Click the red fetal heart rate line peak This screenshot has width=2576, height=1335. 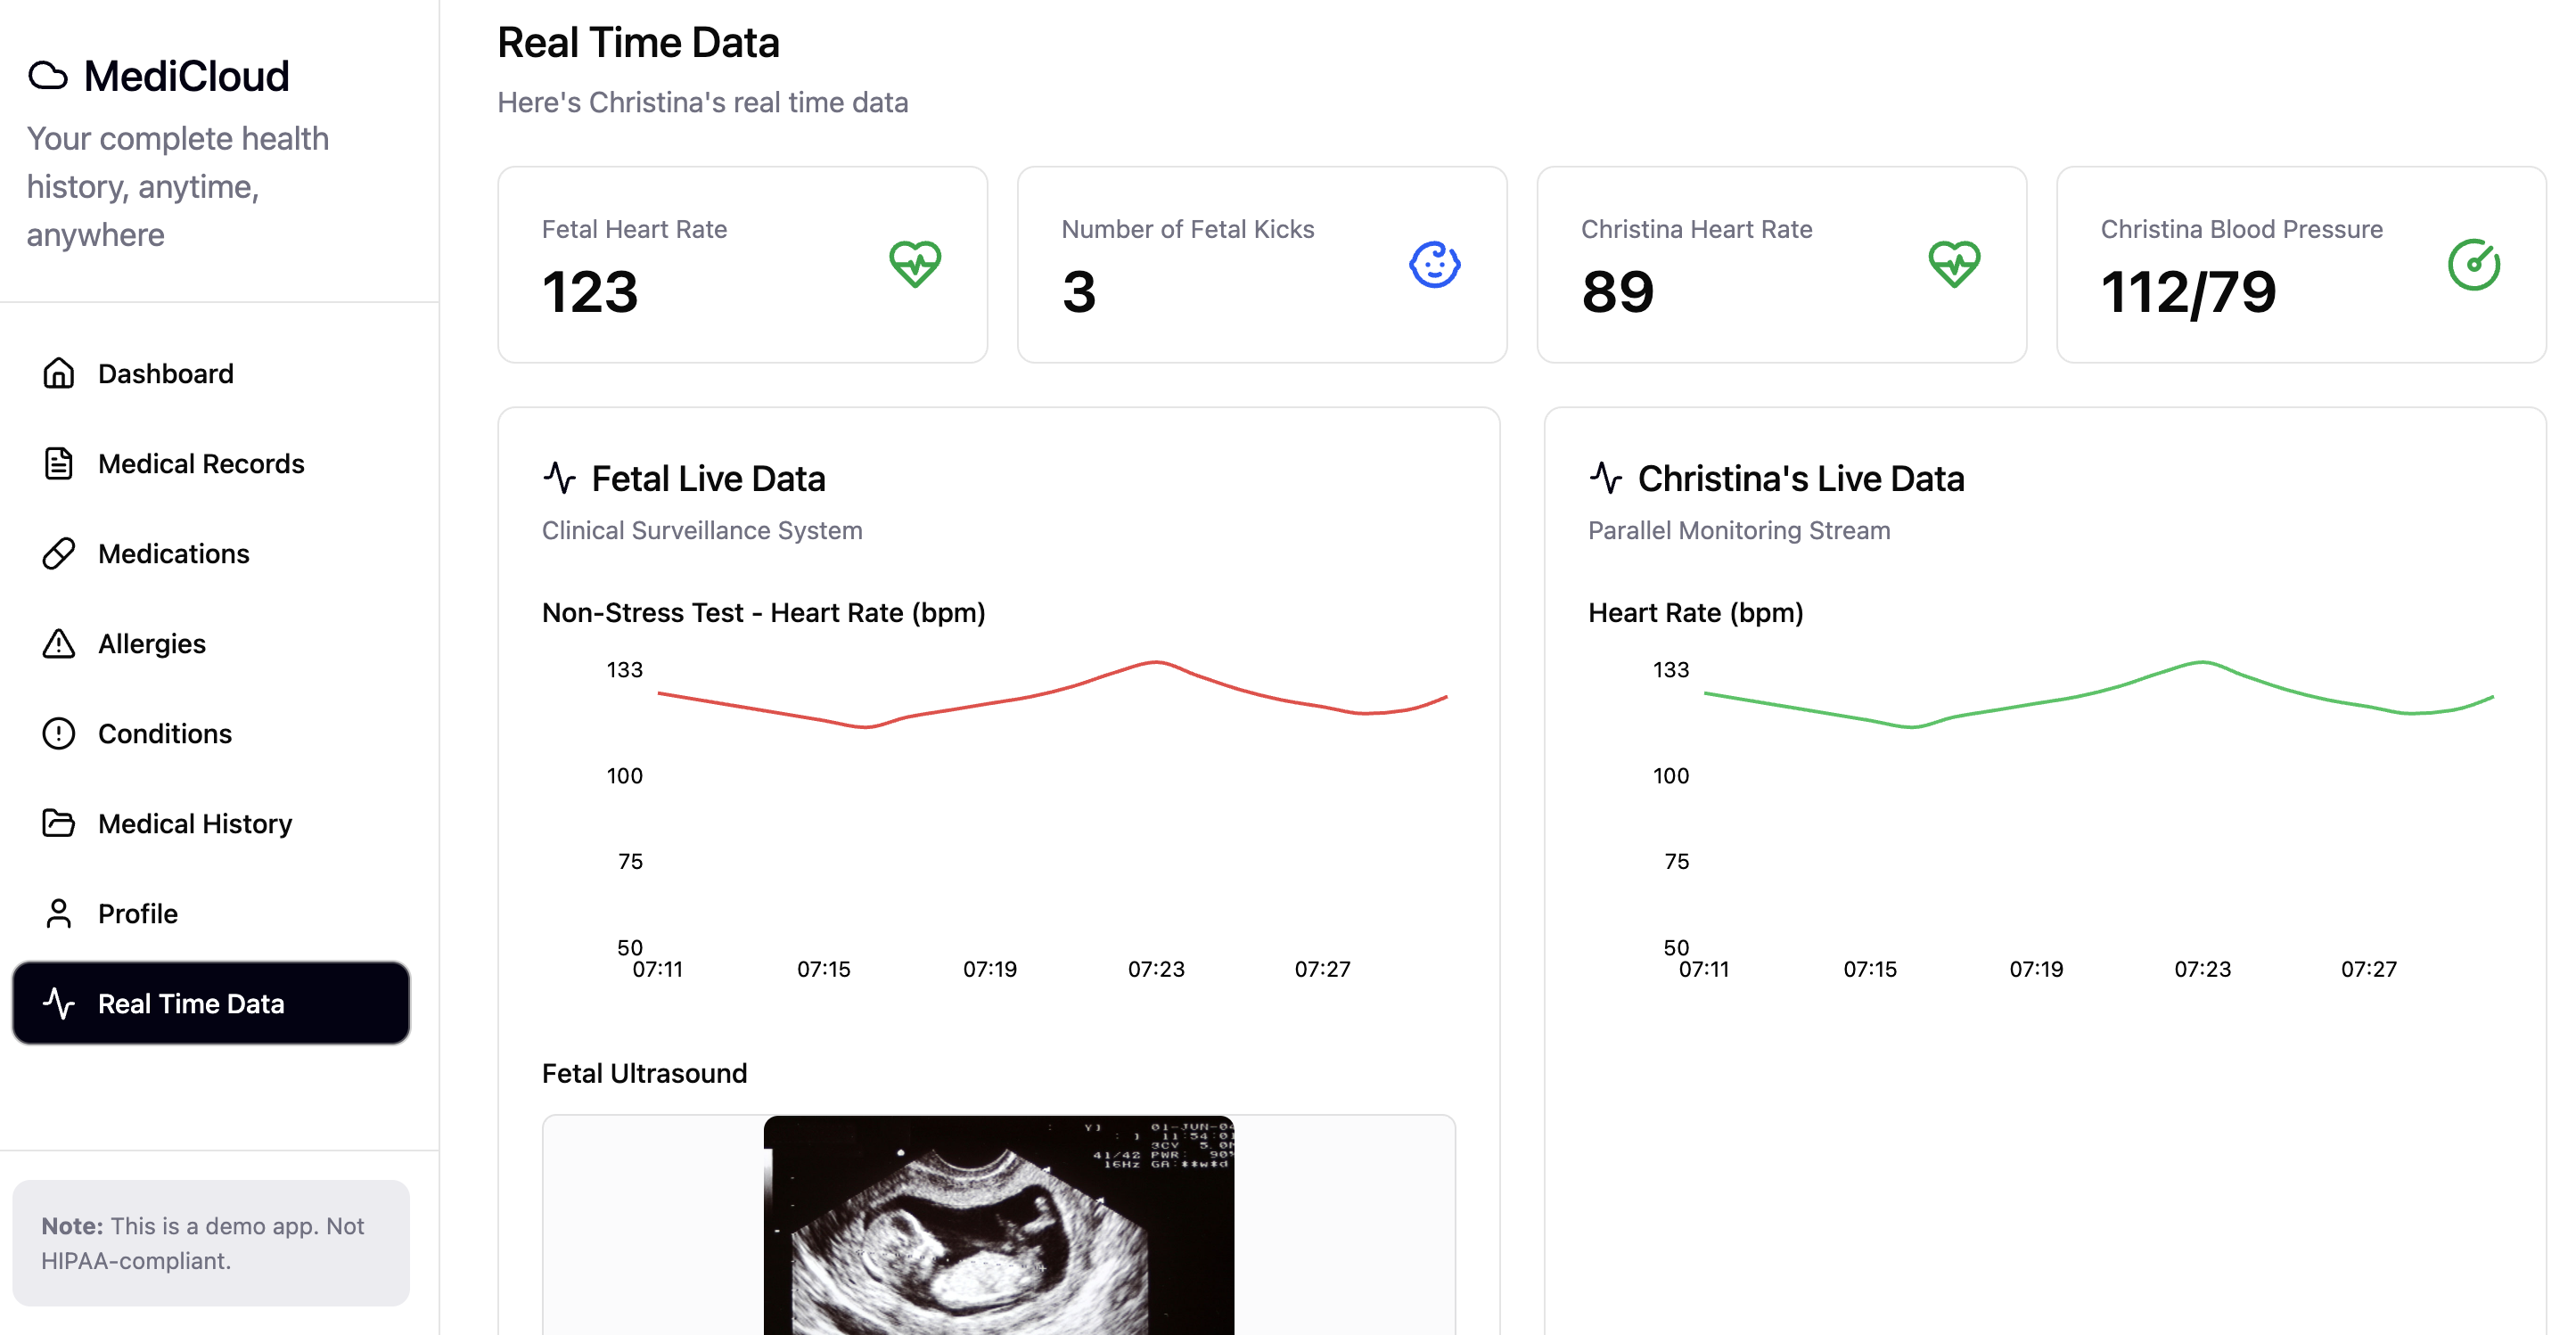click(1156, 662)
